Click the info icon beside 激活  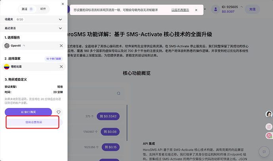coord(31,9)
